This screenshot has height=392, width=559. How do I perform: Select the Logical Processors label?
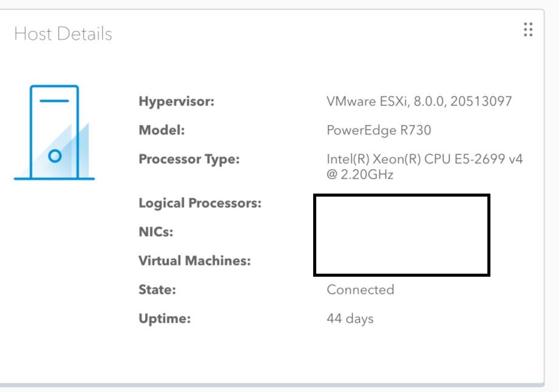[x=200, y=203]
